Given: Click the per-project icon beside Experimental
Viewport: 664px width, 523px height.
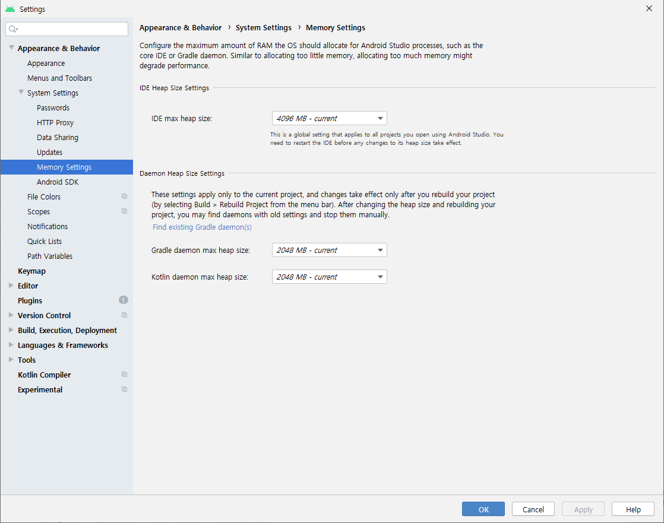Looking at the screenshot, I should tap(124, 389).
